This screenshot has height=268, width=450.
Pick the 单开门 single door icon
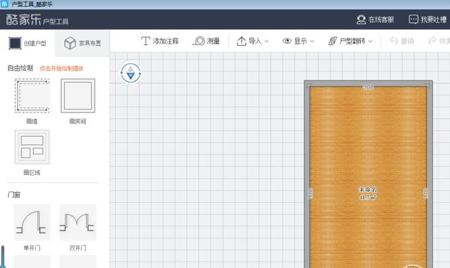(x=32, y=222)
